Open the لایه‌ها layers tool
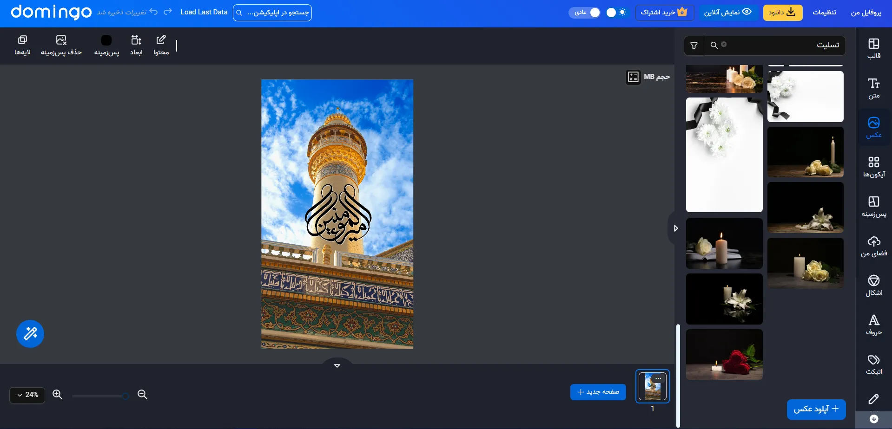 coord(22,45)
